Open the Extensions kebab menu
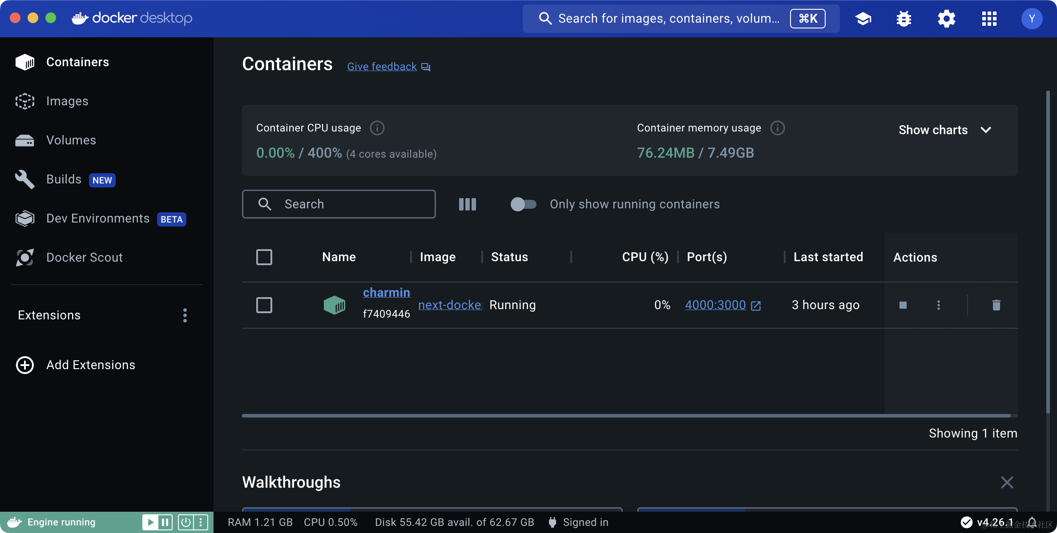Image resolution: width=1057 pixels, height=533 pixels. (x=185, y=315)
